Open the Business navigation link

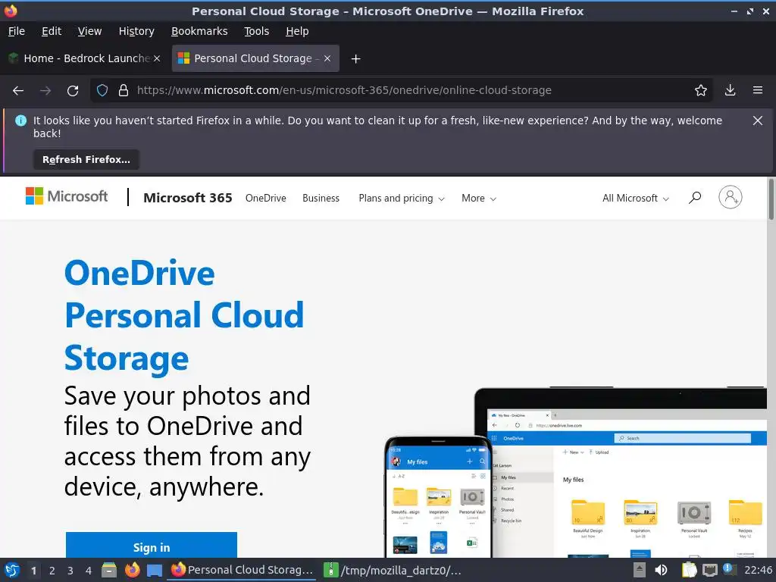pyautogui.click(x=321, y=198)
